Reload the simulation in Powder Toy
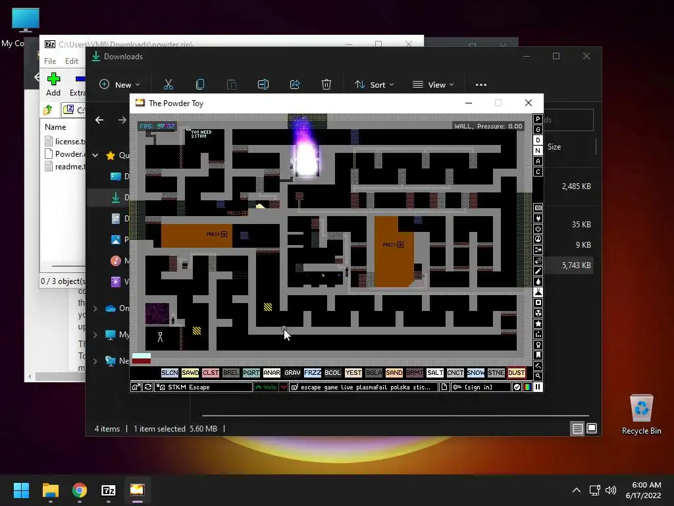 148,387
